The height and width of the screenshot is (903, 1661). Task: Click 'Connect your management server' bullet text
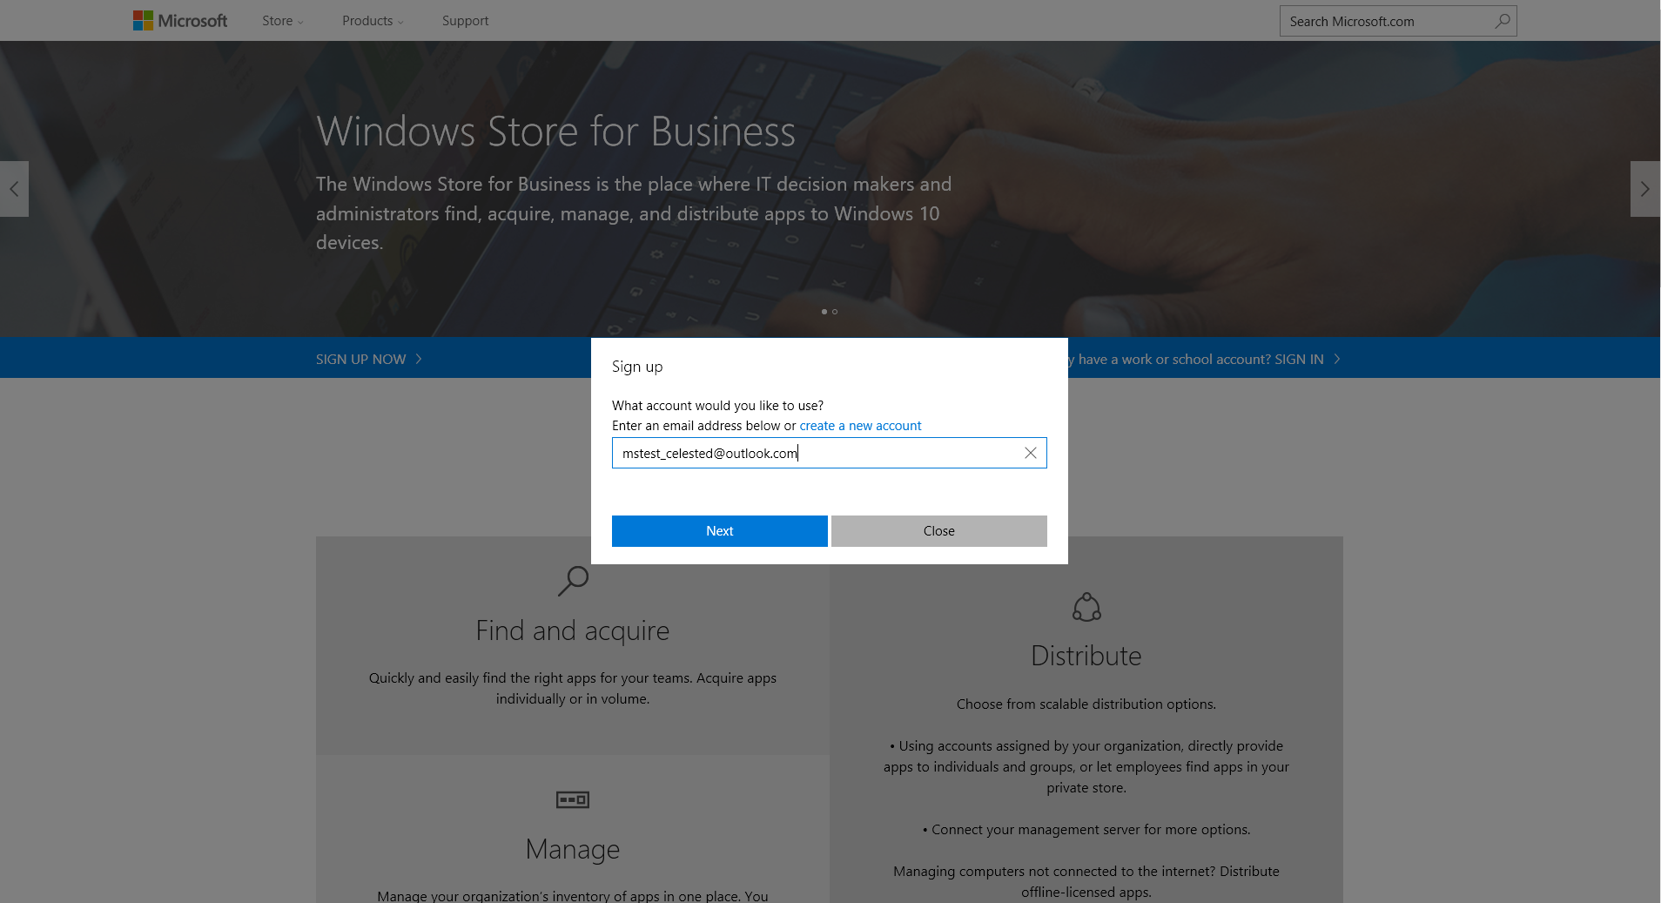pos(1086,830)
